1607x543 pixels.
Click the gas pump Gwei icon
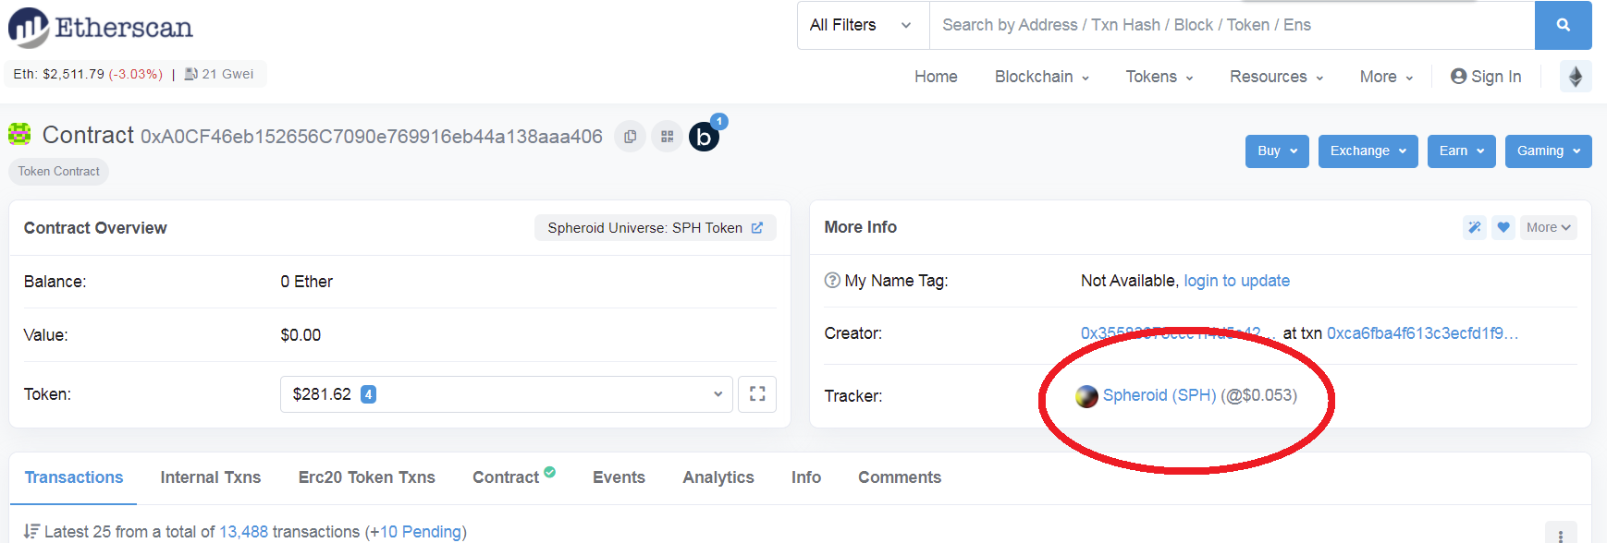point(191,74)
